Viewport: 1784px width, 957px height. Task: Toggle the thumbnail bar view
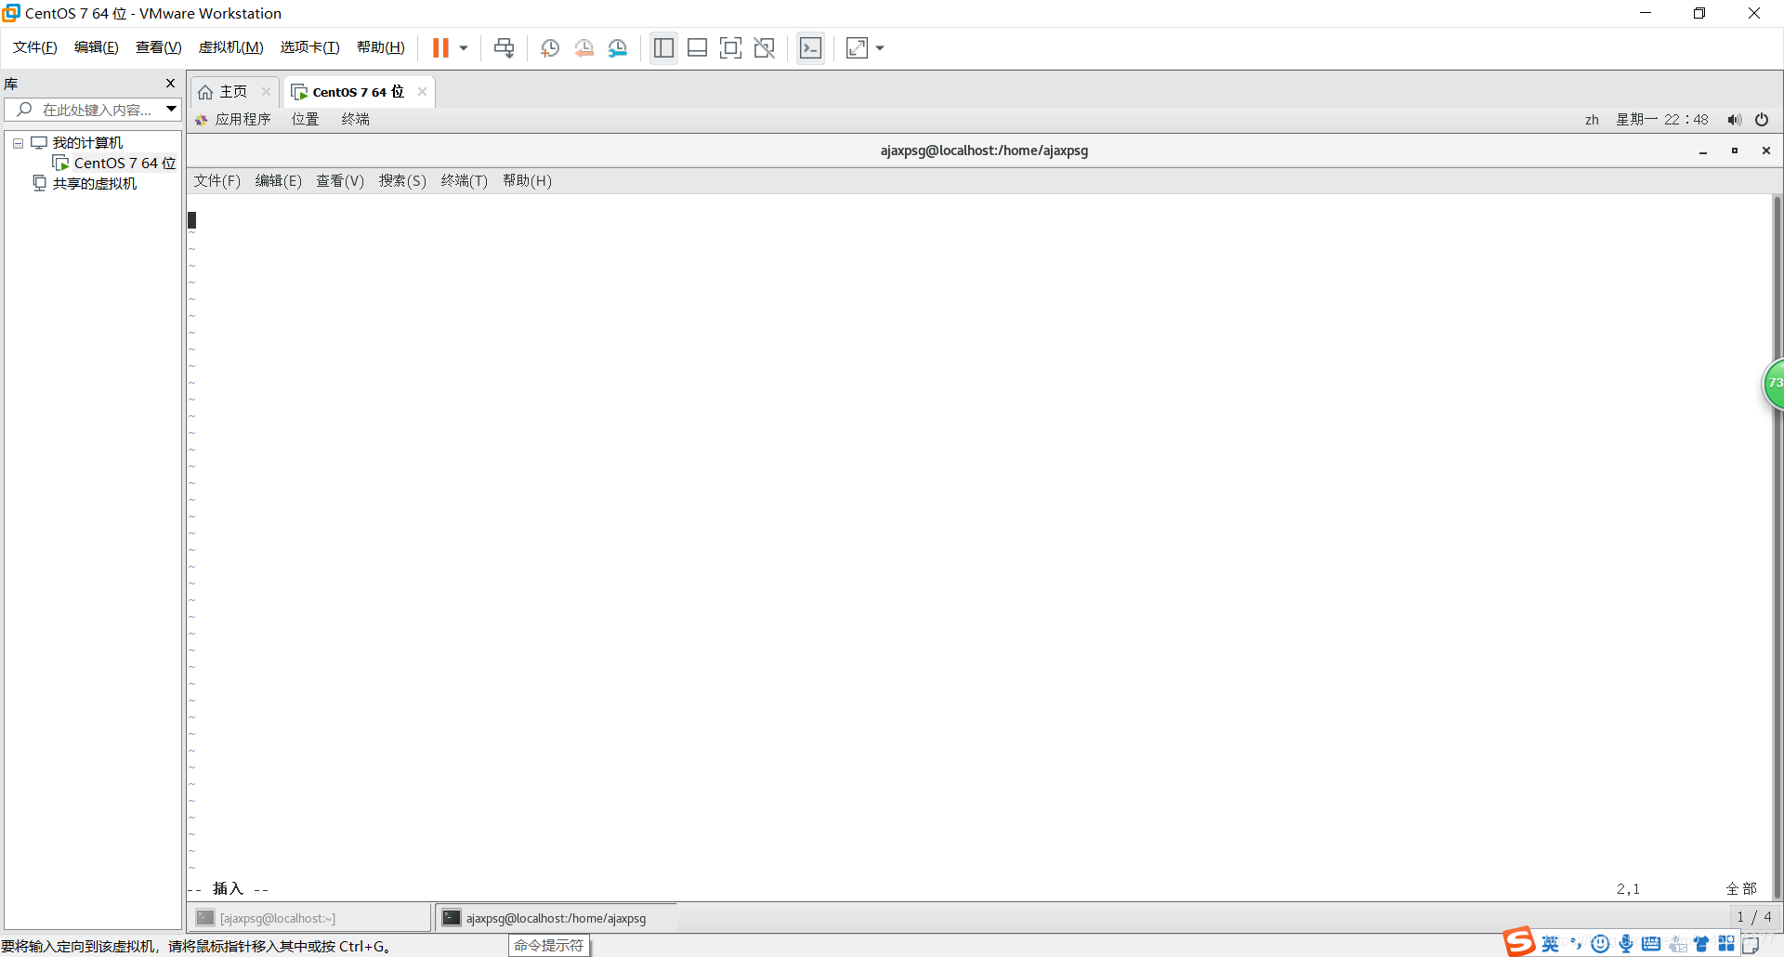tap(697, 47)
